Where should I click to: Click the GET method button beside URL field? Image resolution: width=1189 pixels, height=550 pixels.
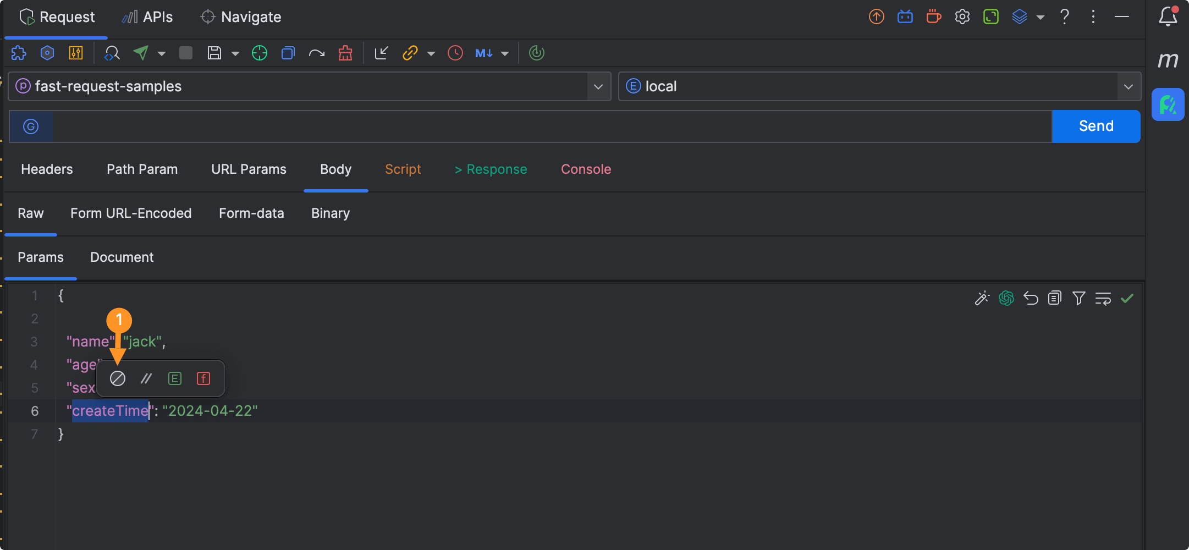31,127
